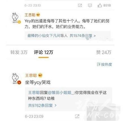Tap membership badge next to upper 王思聪 name
125x121 pixels.
pyautogui.click(x=38, y=15)
